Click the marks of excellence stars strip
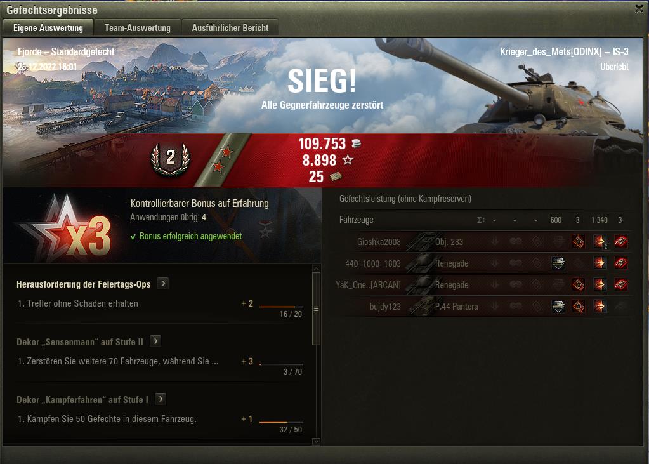Viewport: 649px width, 464px height. coord(222,159)
